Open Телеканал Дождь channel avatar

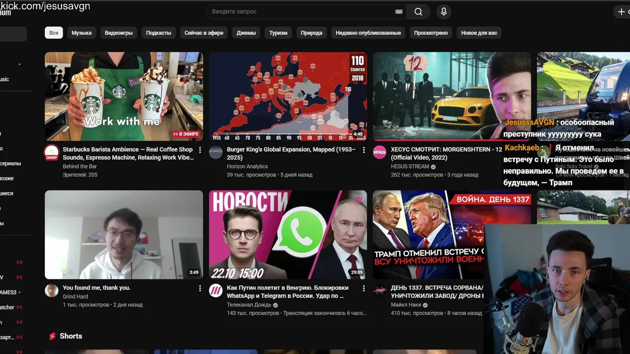tap(216, 291)
